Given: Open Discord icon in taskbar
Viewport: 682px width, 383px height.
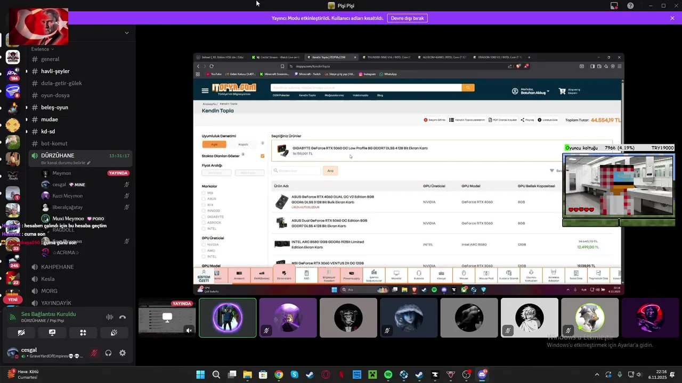Looking at the screenshot, I should click(482, 374).
